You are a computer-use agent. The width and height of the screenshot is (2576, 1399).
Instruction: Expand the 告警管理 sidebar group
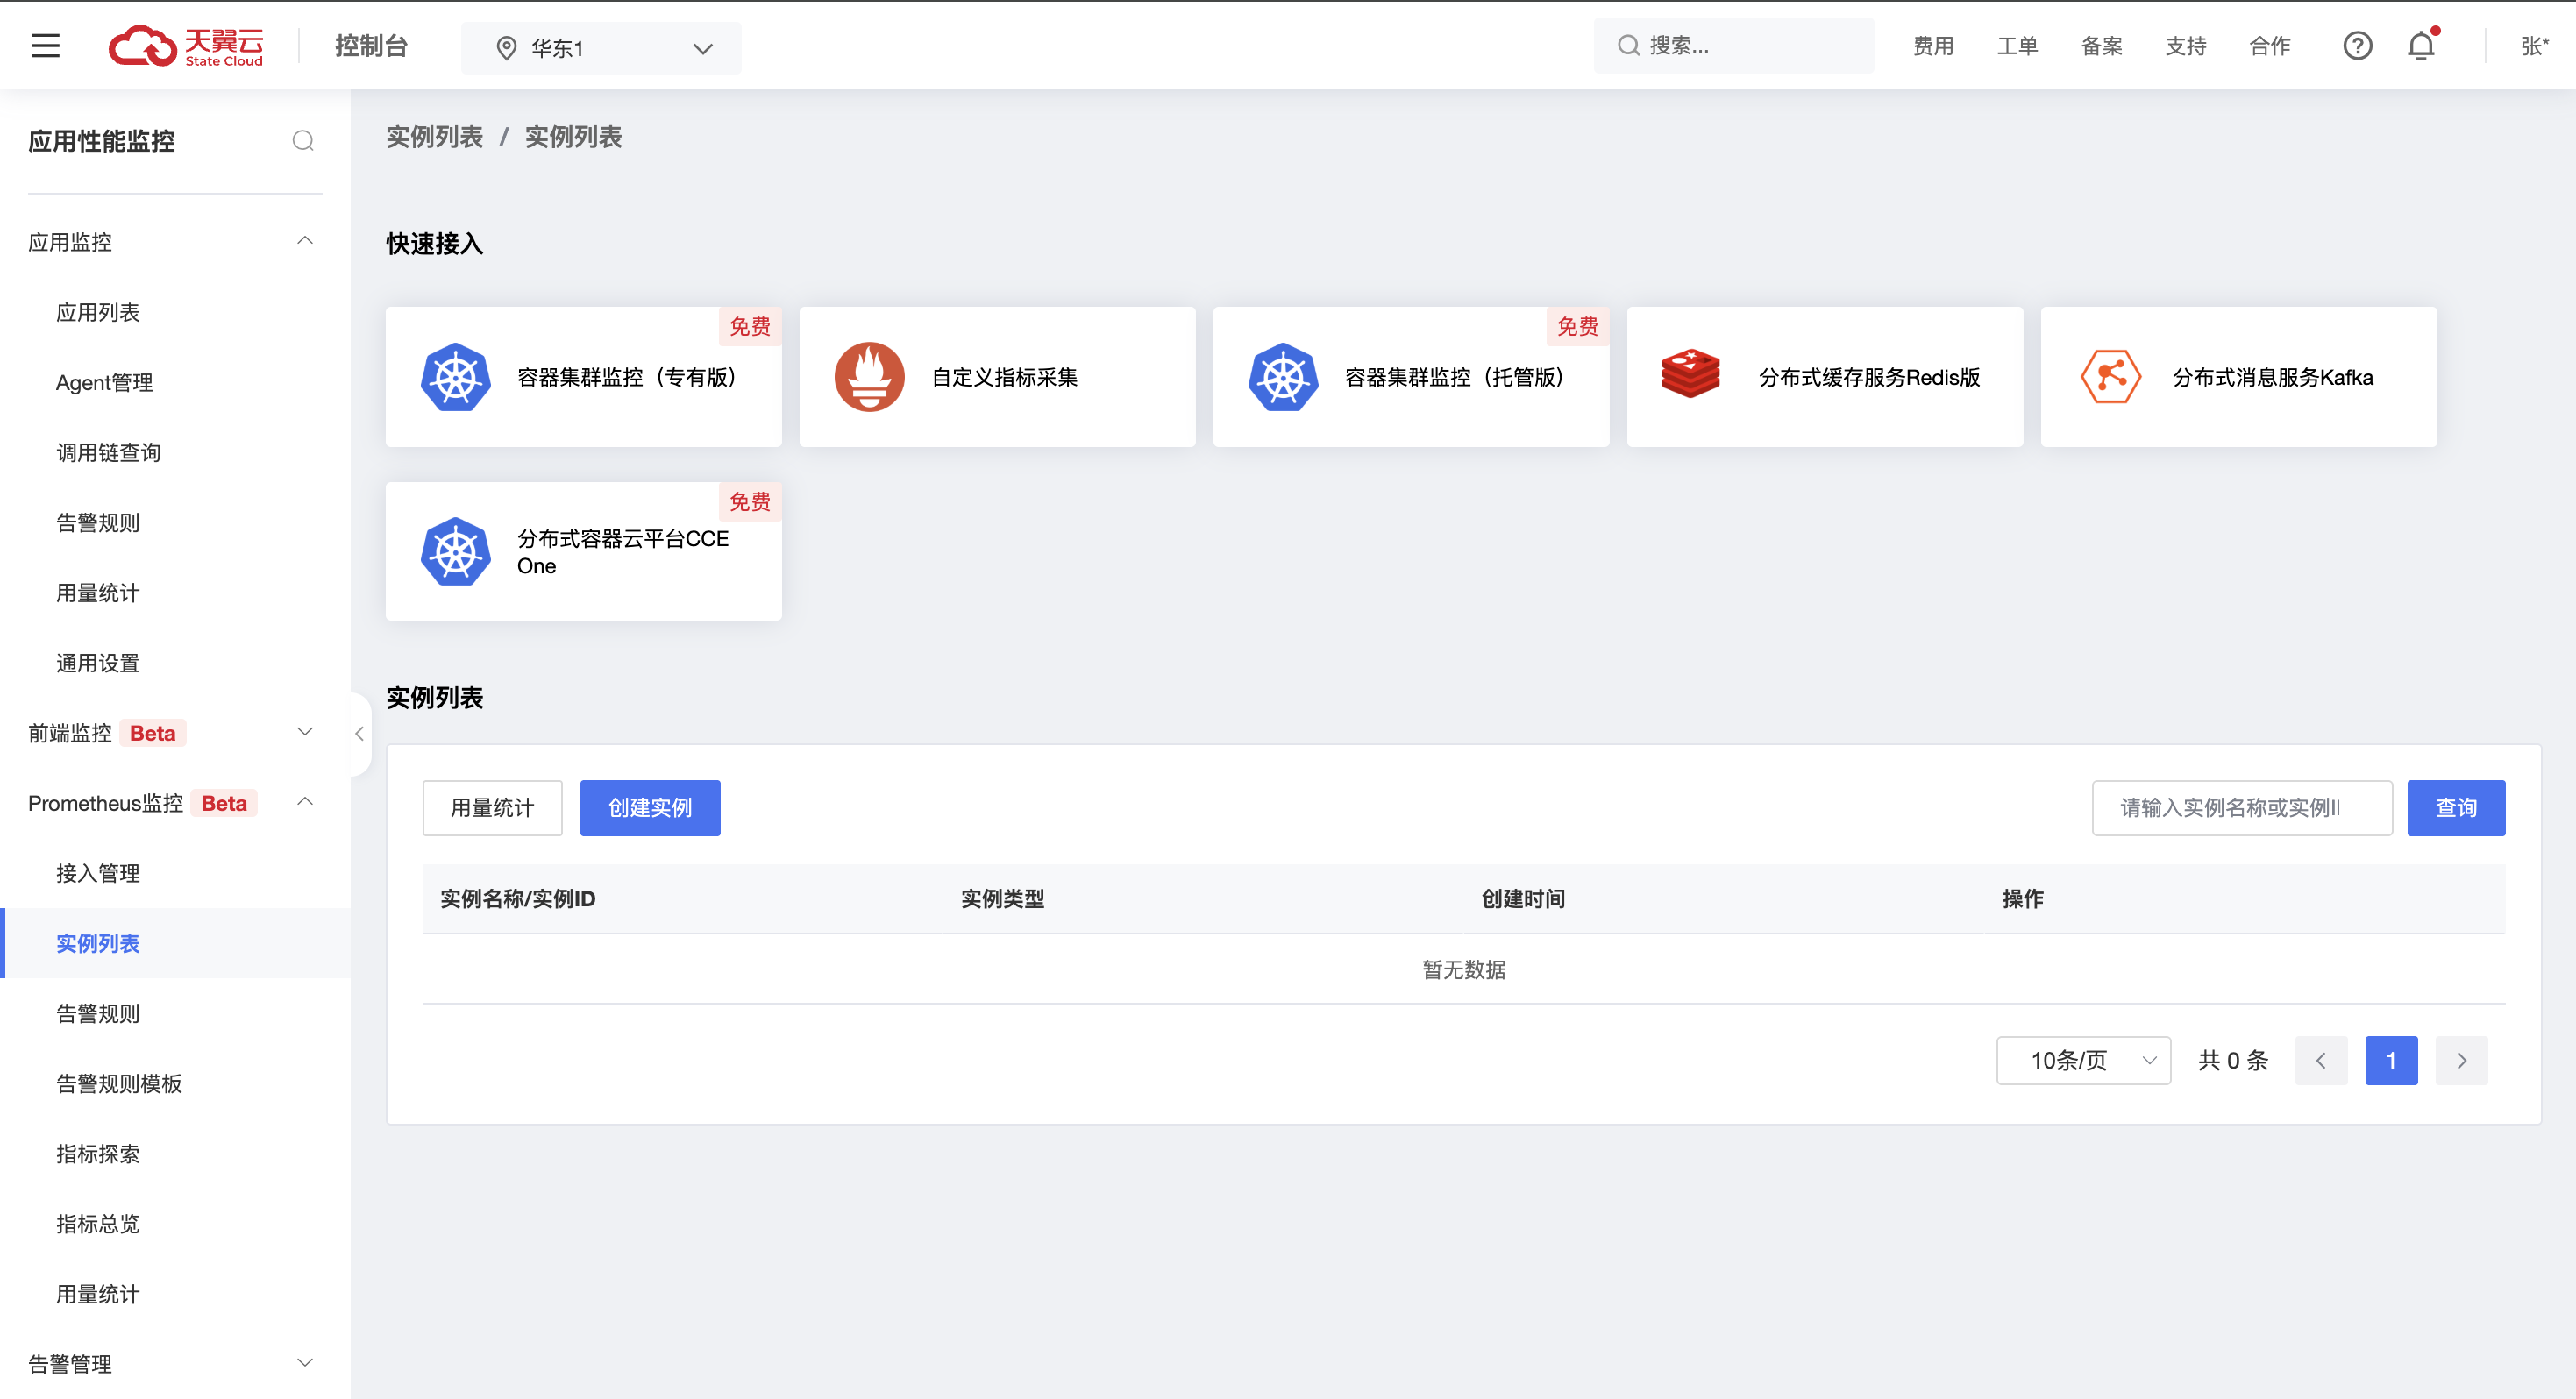click(x=175, y=1364)
